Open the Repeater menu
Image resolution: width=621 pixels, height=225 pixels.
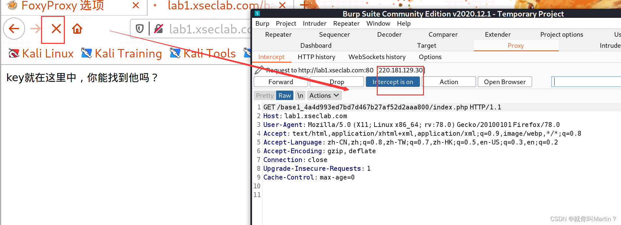(346, 23)
